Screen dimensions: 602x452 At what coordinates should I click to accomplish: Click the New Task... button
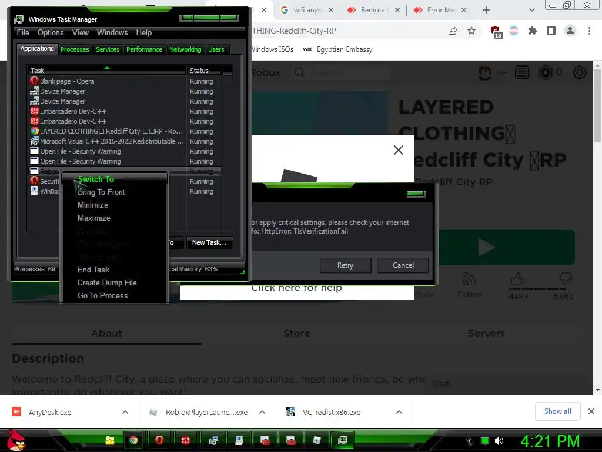[x=209, y=242]
